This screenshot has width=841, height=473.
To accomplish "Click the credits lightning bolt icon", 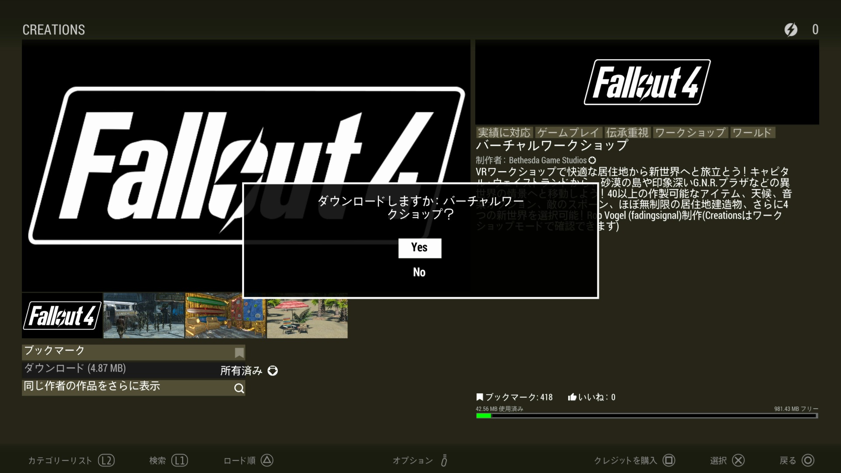I will [791, 30].
